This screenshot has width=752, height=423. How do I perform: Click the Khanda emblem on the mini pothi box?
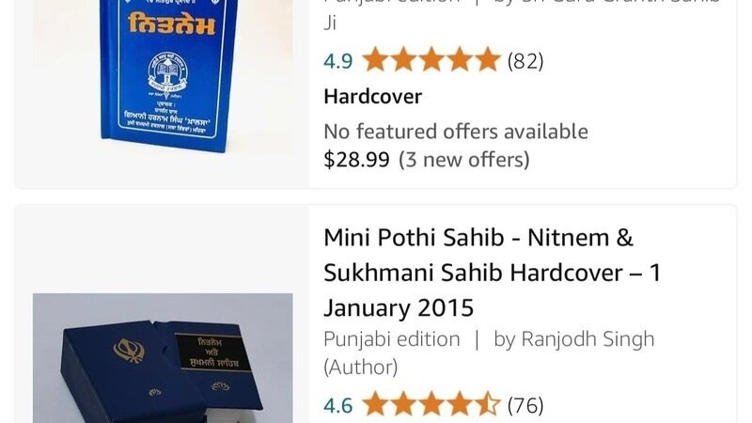point(129,350)
